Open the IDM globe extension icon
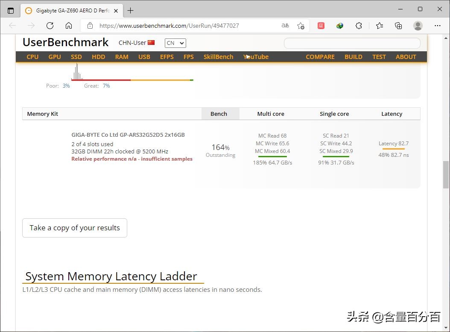The width and height of the screenshot is (450, 332). (339, 26)
